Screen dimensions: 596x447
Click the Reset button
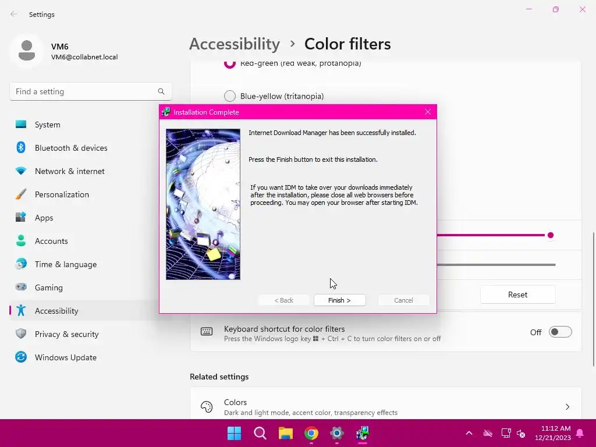tap(517, 295)
